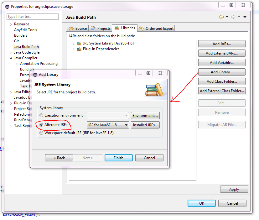Go Back in the Add Library wizard

pyautogui.click(x=59, y=158)
